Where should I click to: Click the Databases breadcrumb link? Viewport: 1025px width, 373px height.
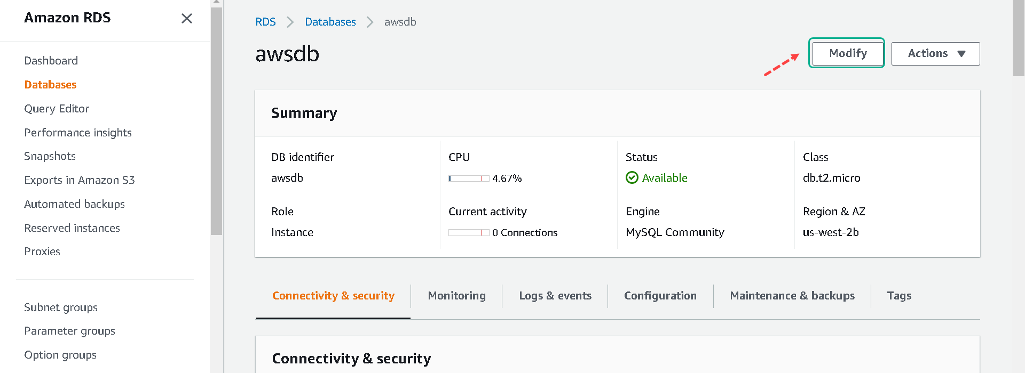pos(330,22)
